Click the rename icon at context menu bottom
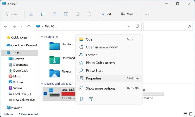195x117 pixels. 91,99
